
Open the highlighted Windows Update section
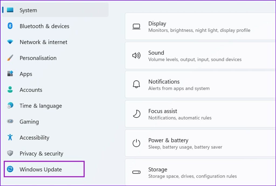tap(41, 169)
